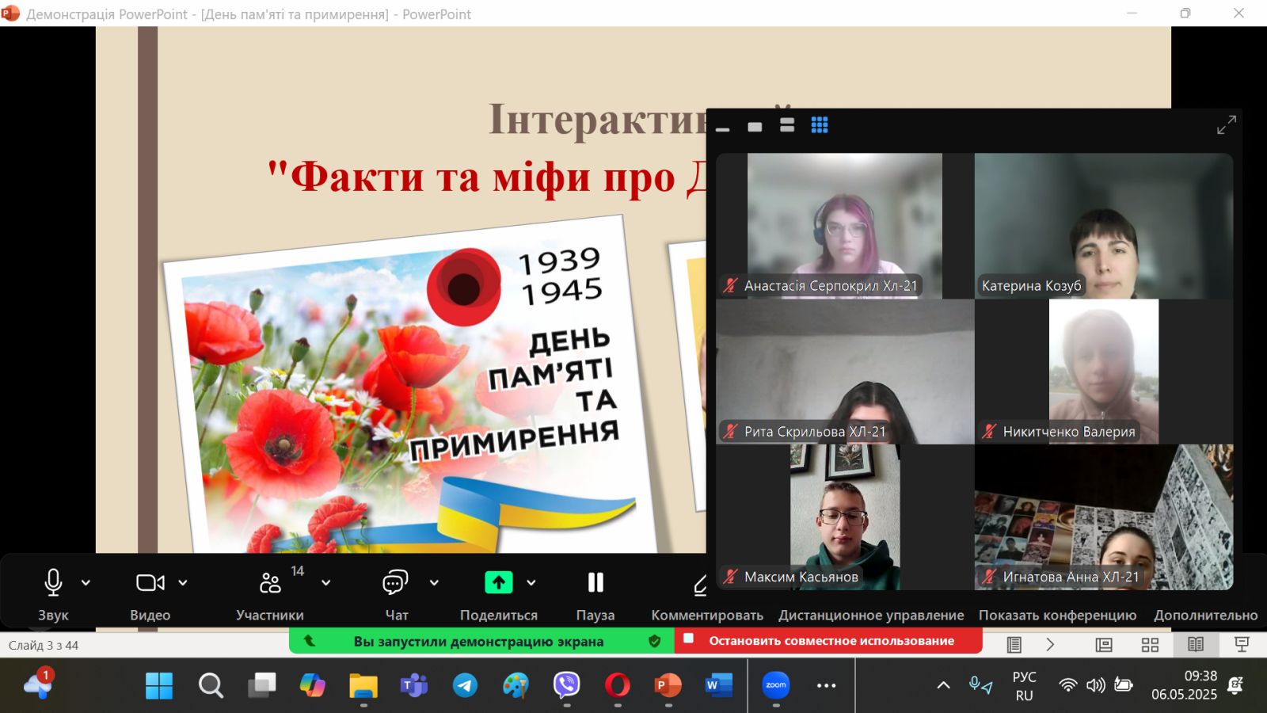Switch to PowerPoint Normal view icon

tap(1104, 645)
